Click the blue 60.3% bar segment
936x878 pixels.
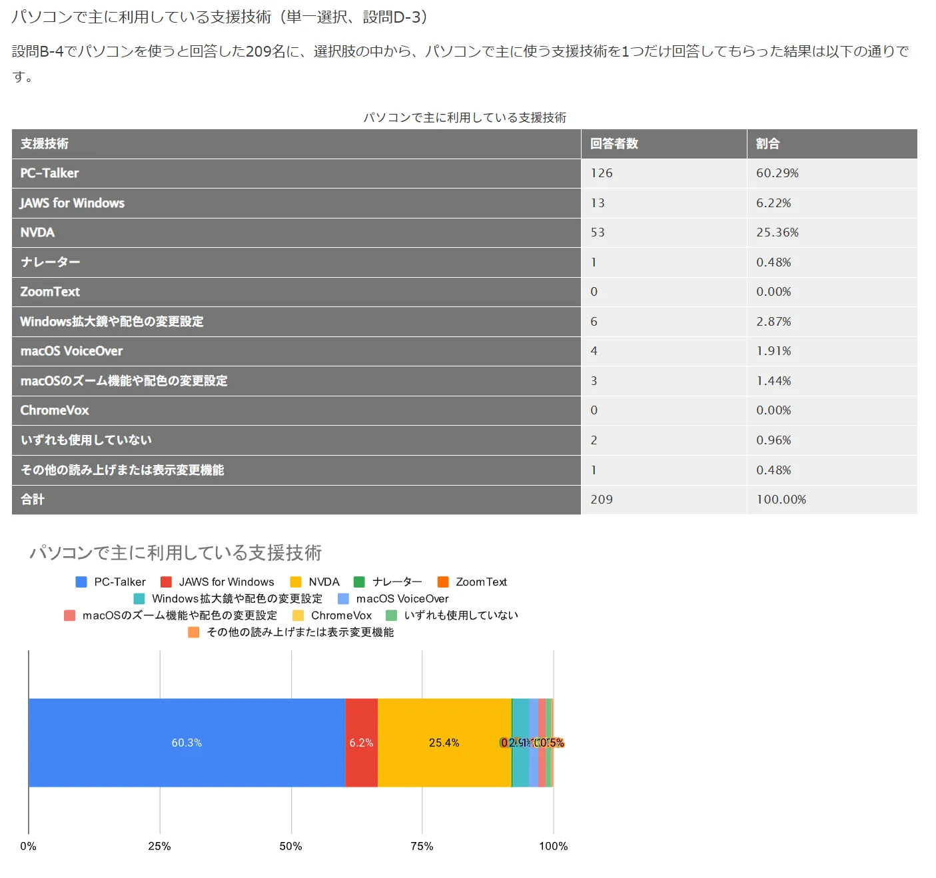tap(187, 743)
